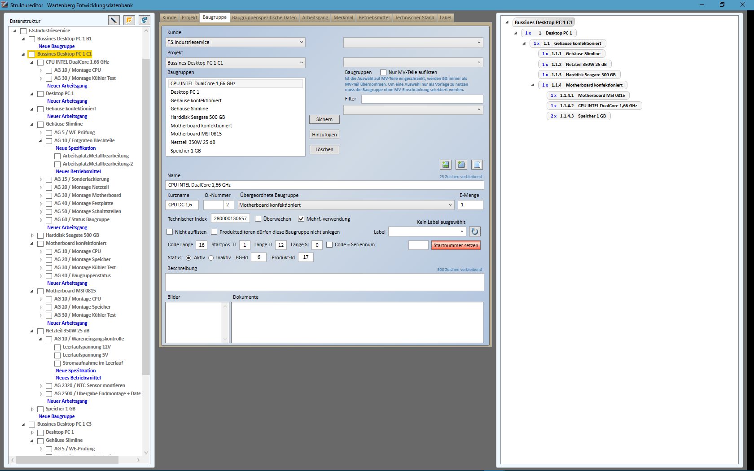754x471 pixels.
Task: Click Neues Betriebsmittel link under ArbeitsplatzMetallbearbeitung-2
Action: tap(78, 172)
